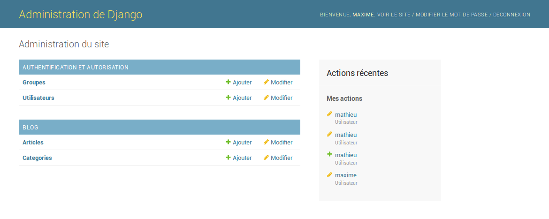Open maxime recent action

345,175
